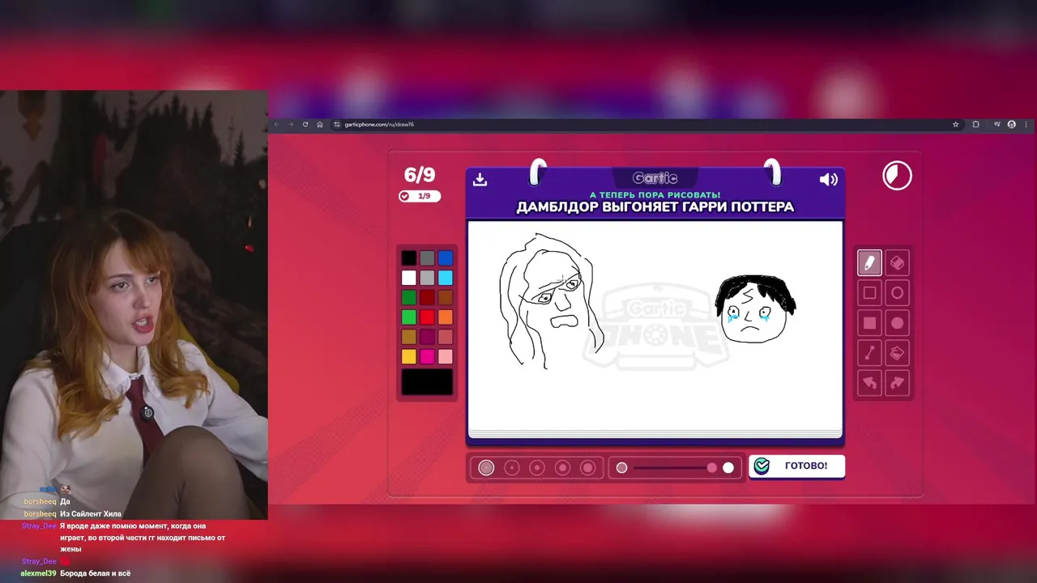The image size is (1037, 583).
Task: Open browser home page
Action: (x=320, y=125)
